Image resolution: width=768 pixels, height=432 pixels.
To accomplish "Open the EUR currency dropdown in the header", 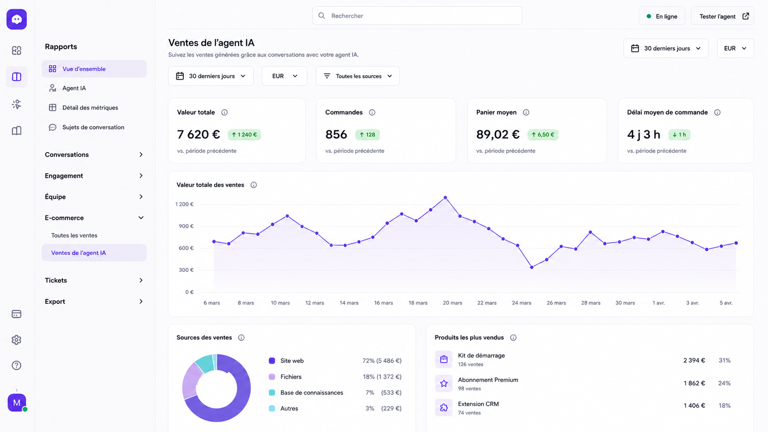I will 735,48.
